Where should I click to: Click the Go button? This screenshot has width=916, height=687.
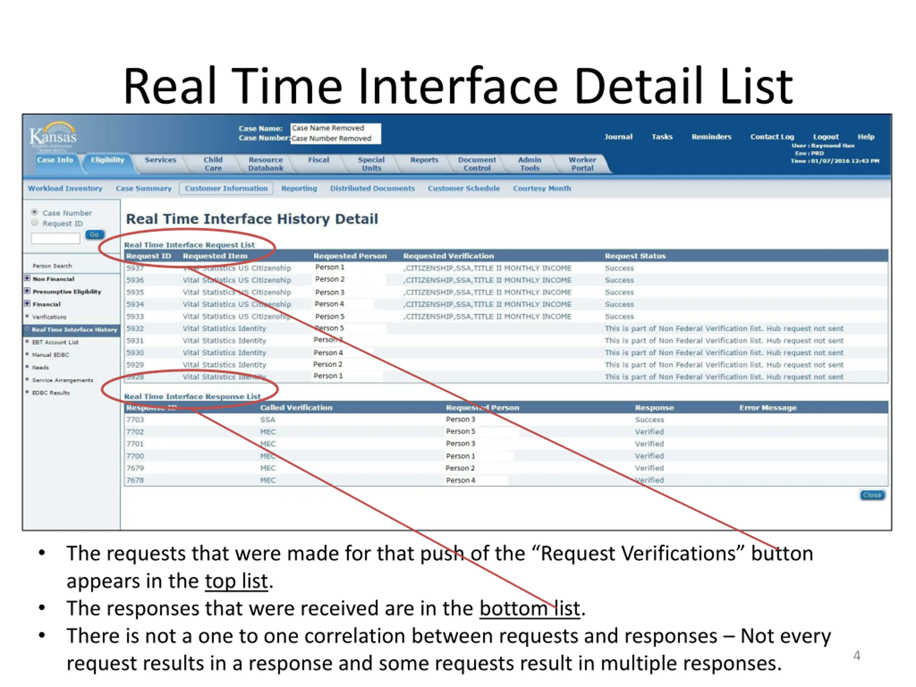click(94, 235)
